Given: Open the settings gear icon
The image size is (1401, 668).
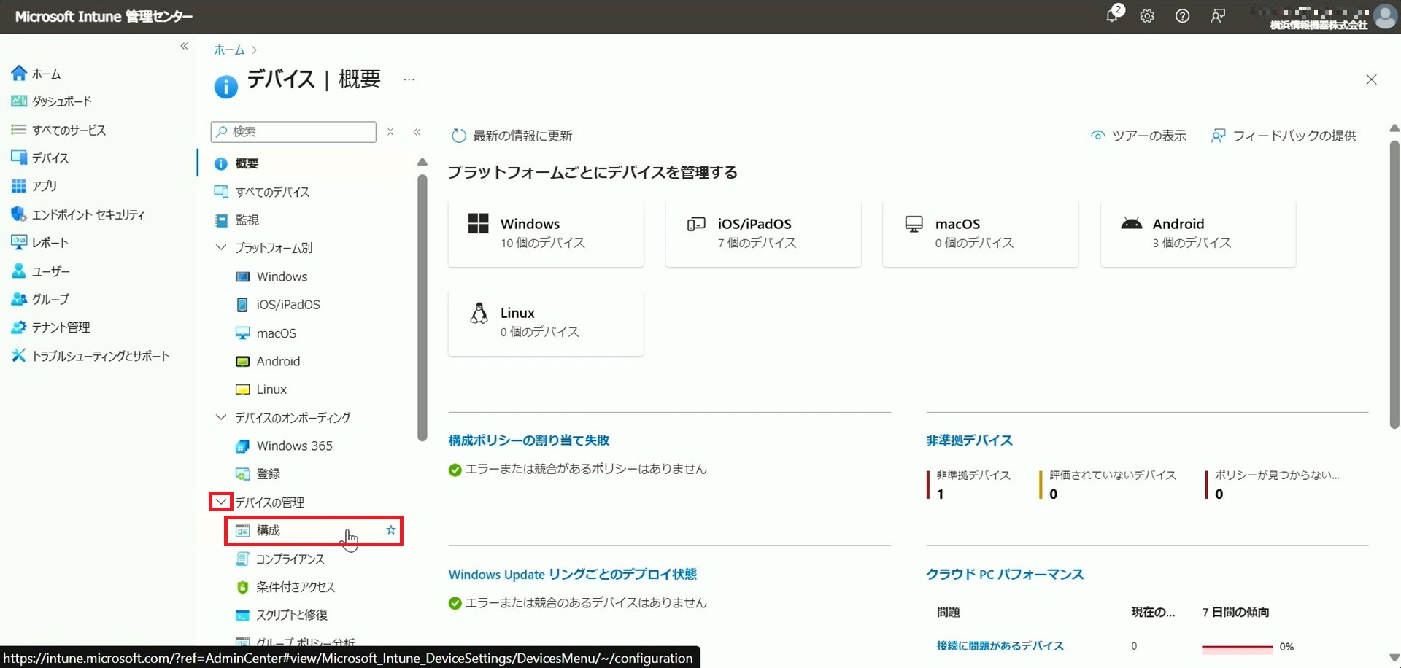Looking at the screenshot, I should coord(1147,16).
